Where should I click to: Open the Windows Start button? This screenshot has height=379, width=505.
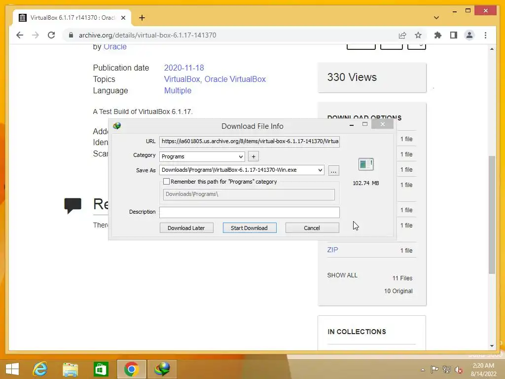(x=12, y=369)
